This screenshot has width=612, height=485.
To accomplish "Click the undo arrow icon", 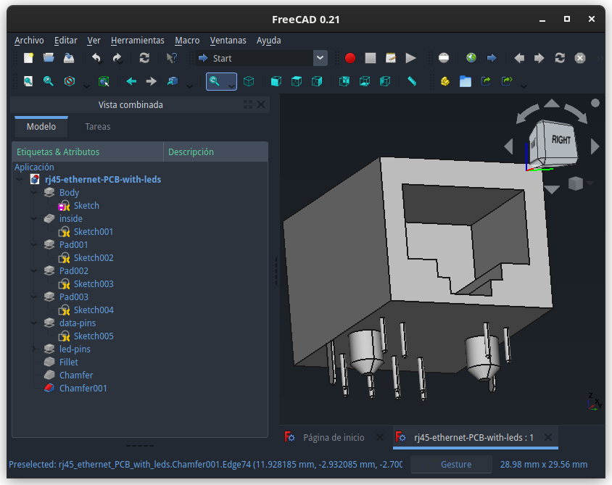I will 96,58.
